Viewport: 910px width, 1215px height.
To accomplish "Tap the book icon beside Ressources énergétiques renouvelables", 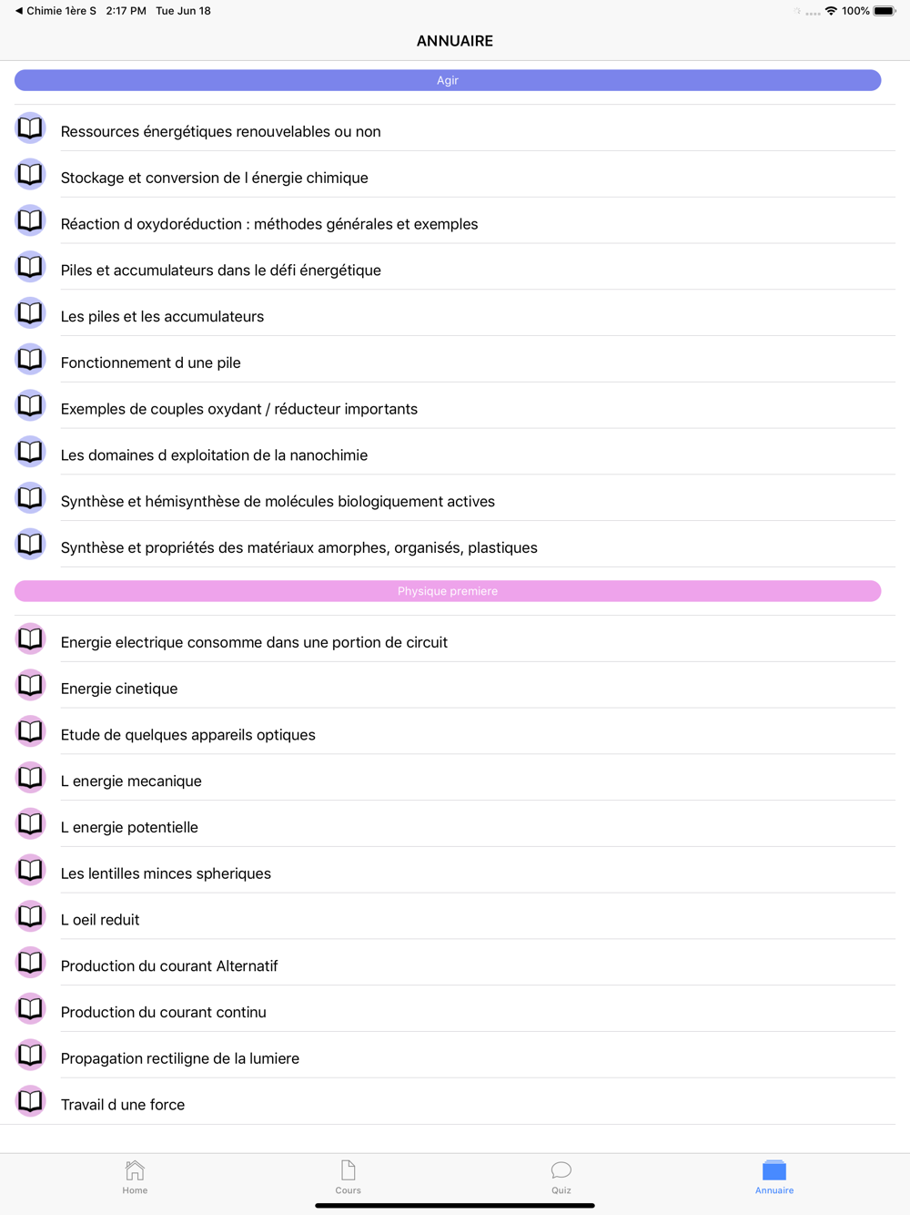I will [30, 128].
